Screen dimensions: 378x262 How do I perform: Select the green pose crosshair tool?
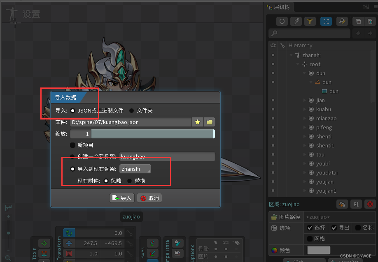[44, 243]
